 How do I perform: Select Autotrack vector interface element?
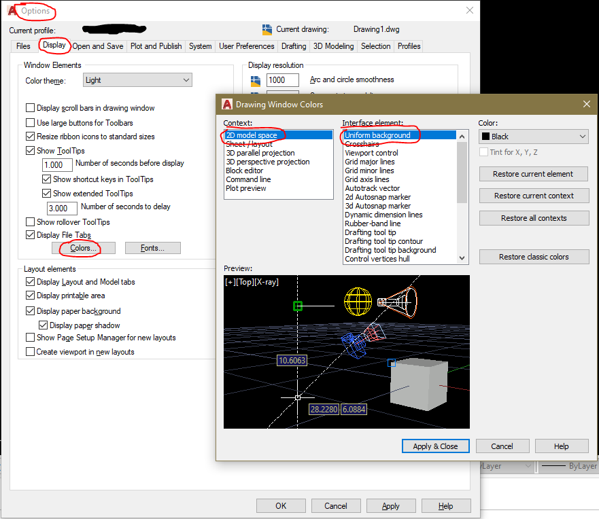400,188
